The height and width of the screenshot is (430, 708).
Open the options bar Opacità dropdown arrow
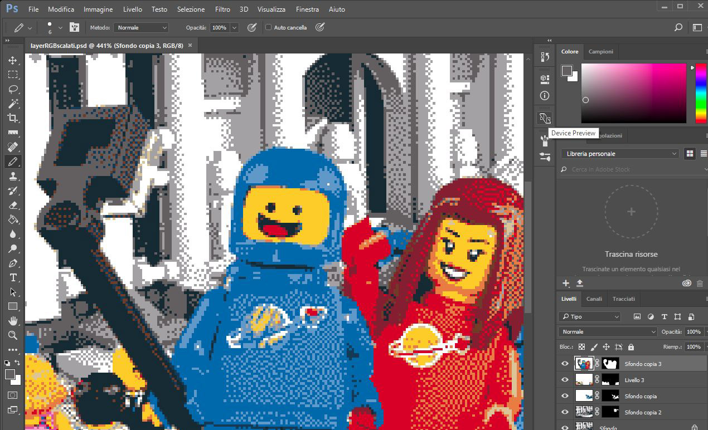tap(234, 27)
